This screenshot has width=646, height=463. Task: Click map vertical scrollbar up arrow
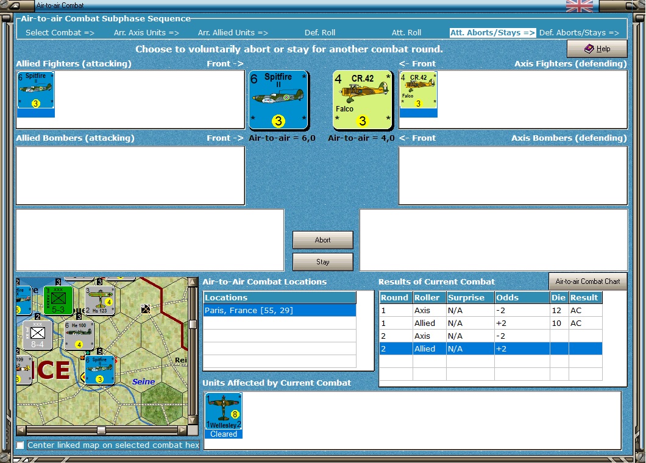pos(193,281)
